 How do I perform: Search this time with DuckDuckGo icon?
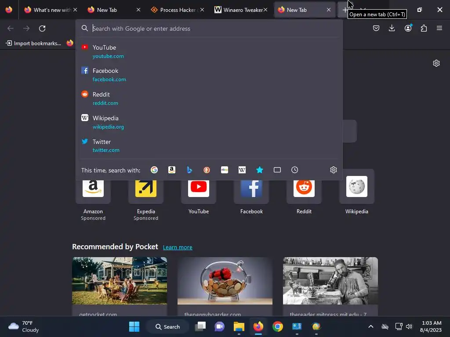(x=207, y=170)
